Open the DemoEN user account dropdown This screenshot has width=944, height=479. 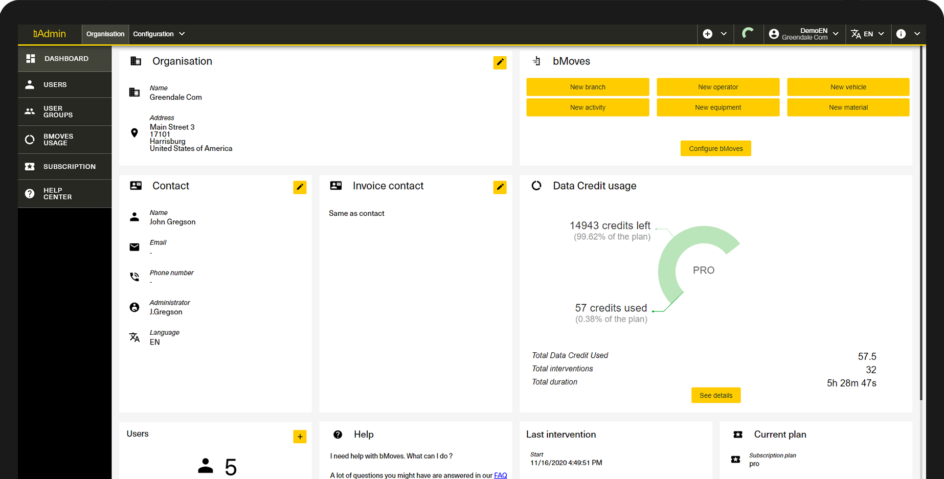tap(804, 34)
